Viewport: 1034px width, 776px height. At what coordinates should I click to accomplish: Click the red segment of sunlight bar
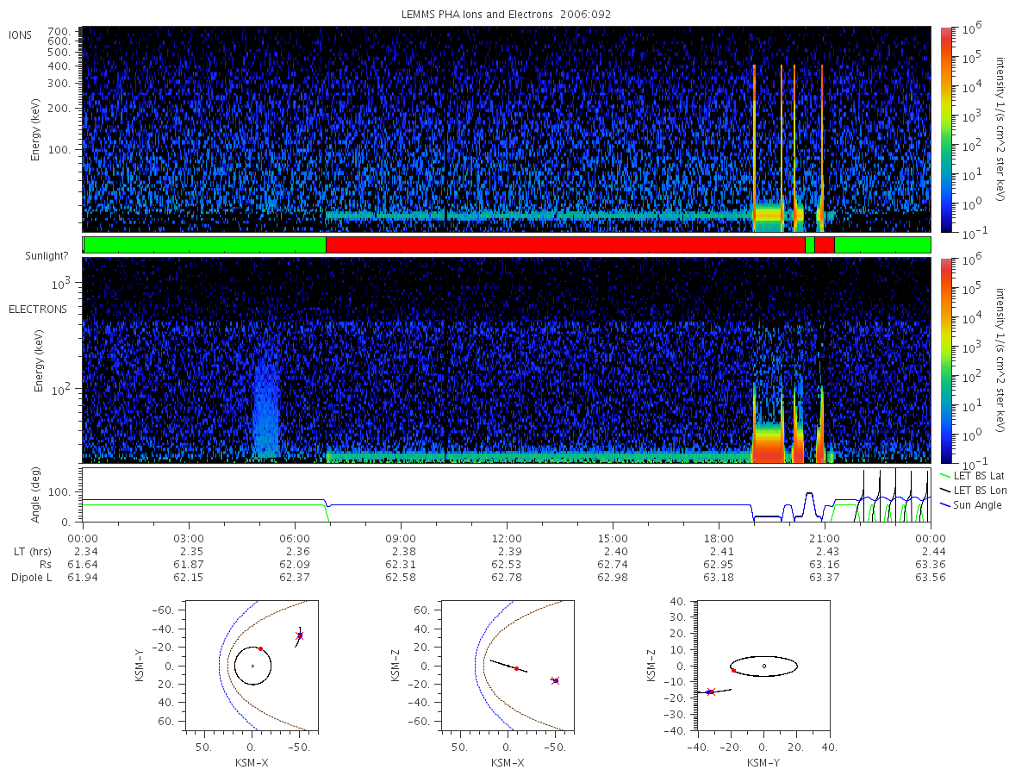tap(565, 245)
